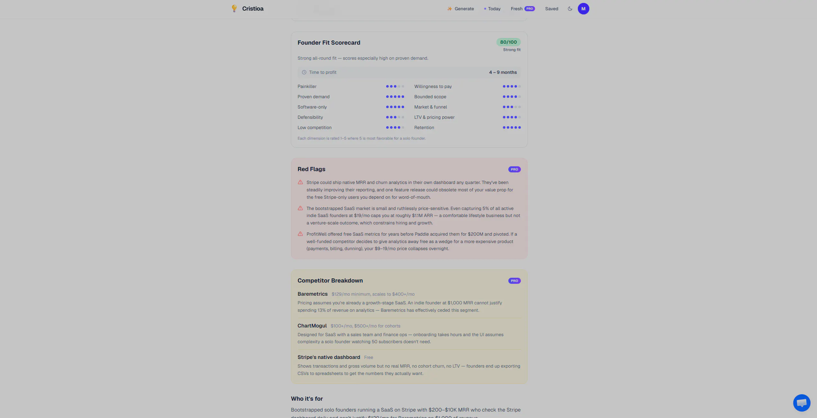Image resolution: width=817 pixels, height=418 pixels.
Task: Click the Founder Fit Scorecard heading
Action: 329,43
